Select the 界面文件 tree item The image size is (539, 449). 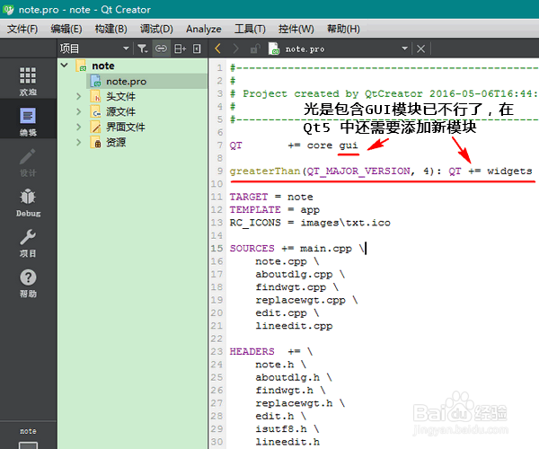[126, 128]
